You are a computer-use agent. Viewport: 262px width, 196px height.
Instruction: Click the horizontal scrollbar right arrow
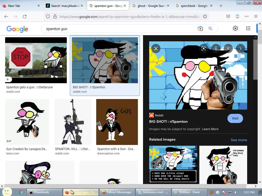[x=256, y=186]
